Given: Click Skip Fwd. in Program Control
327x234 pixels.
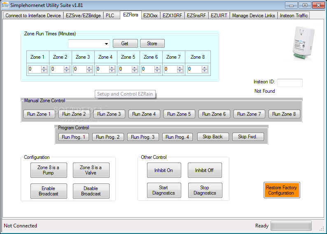Looking at the screenshot, I should click(x=248, y=137).
